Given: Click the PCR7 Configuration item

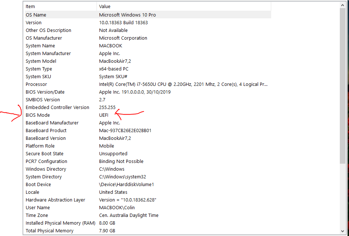Looking at the screenshot, I should (46, 161).
